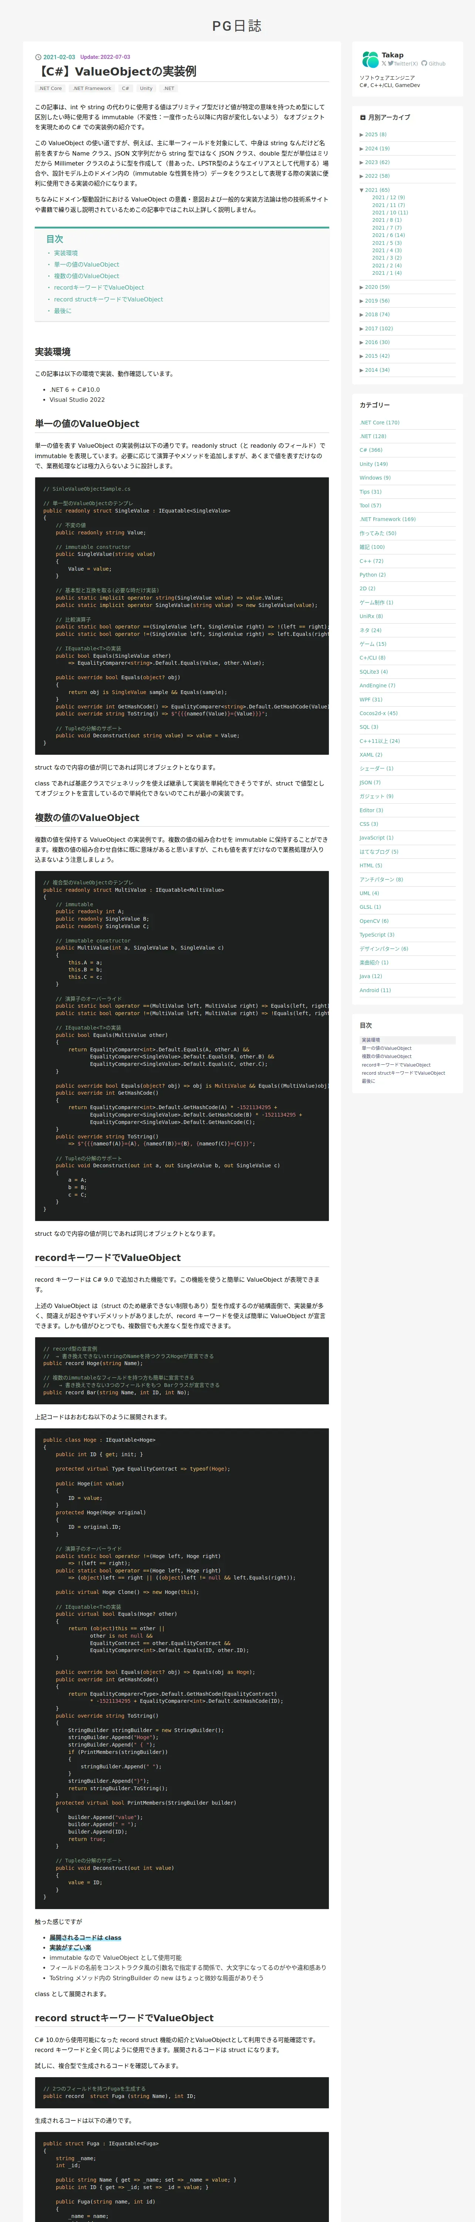Image resolution: width=475 pixels, height=2222 pixels.
Task: Open the 2021 / 6 (14) archive month
Action: [388, 235]
